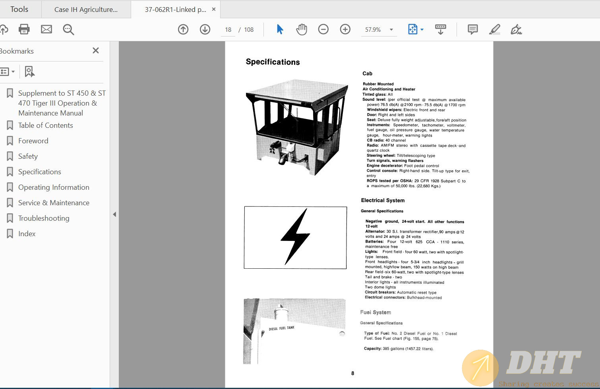Open the Sign document pen tool
Screen dimensions: 600x389
point(516,29)
